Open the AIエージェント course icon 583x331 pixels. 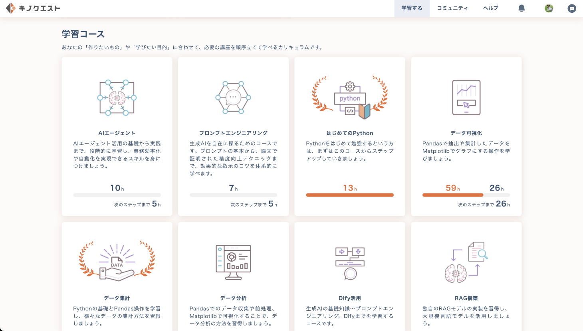coord(117,98)
